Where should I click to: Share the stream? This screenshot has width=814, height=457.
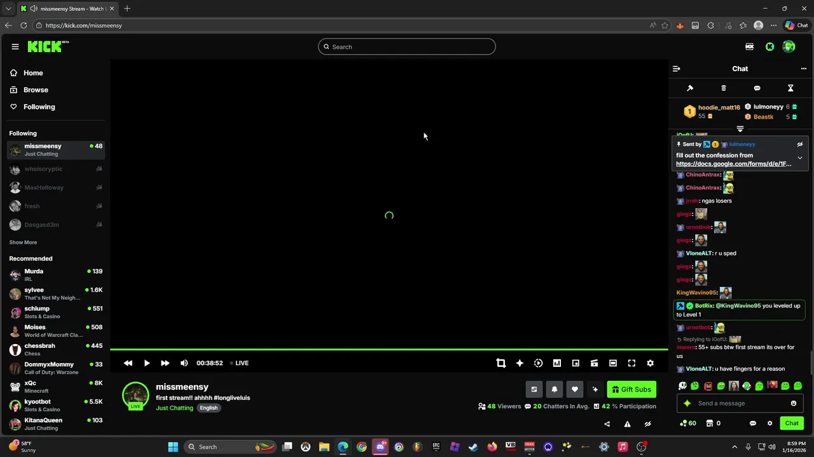607,424
